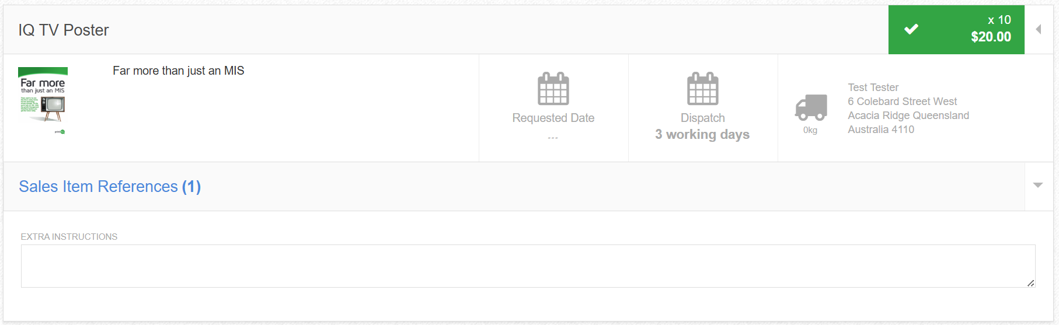Screen dimensions: 1059x325
Task: Click the white checkmark in green box
Action: 911,29
